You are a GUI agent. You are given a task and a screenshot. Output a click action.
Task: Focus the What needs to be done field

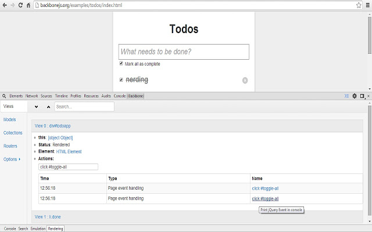pyautogui.click(x=184, y=52)
